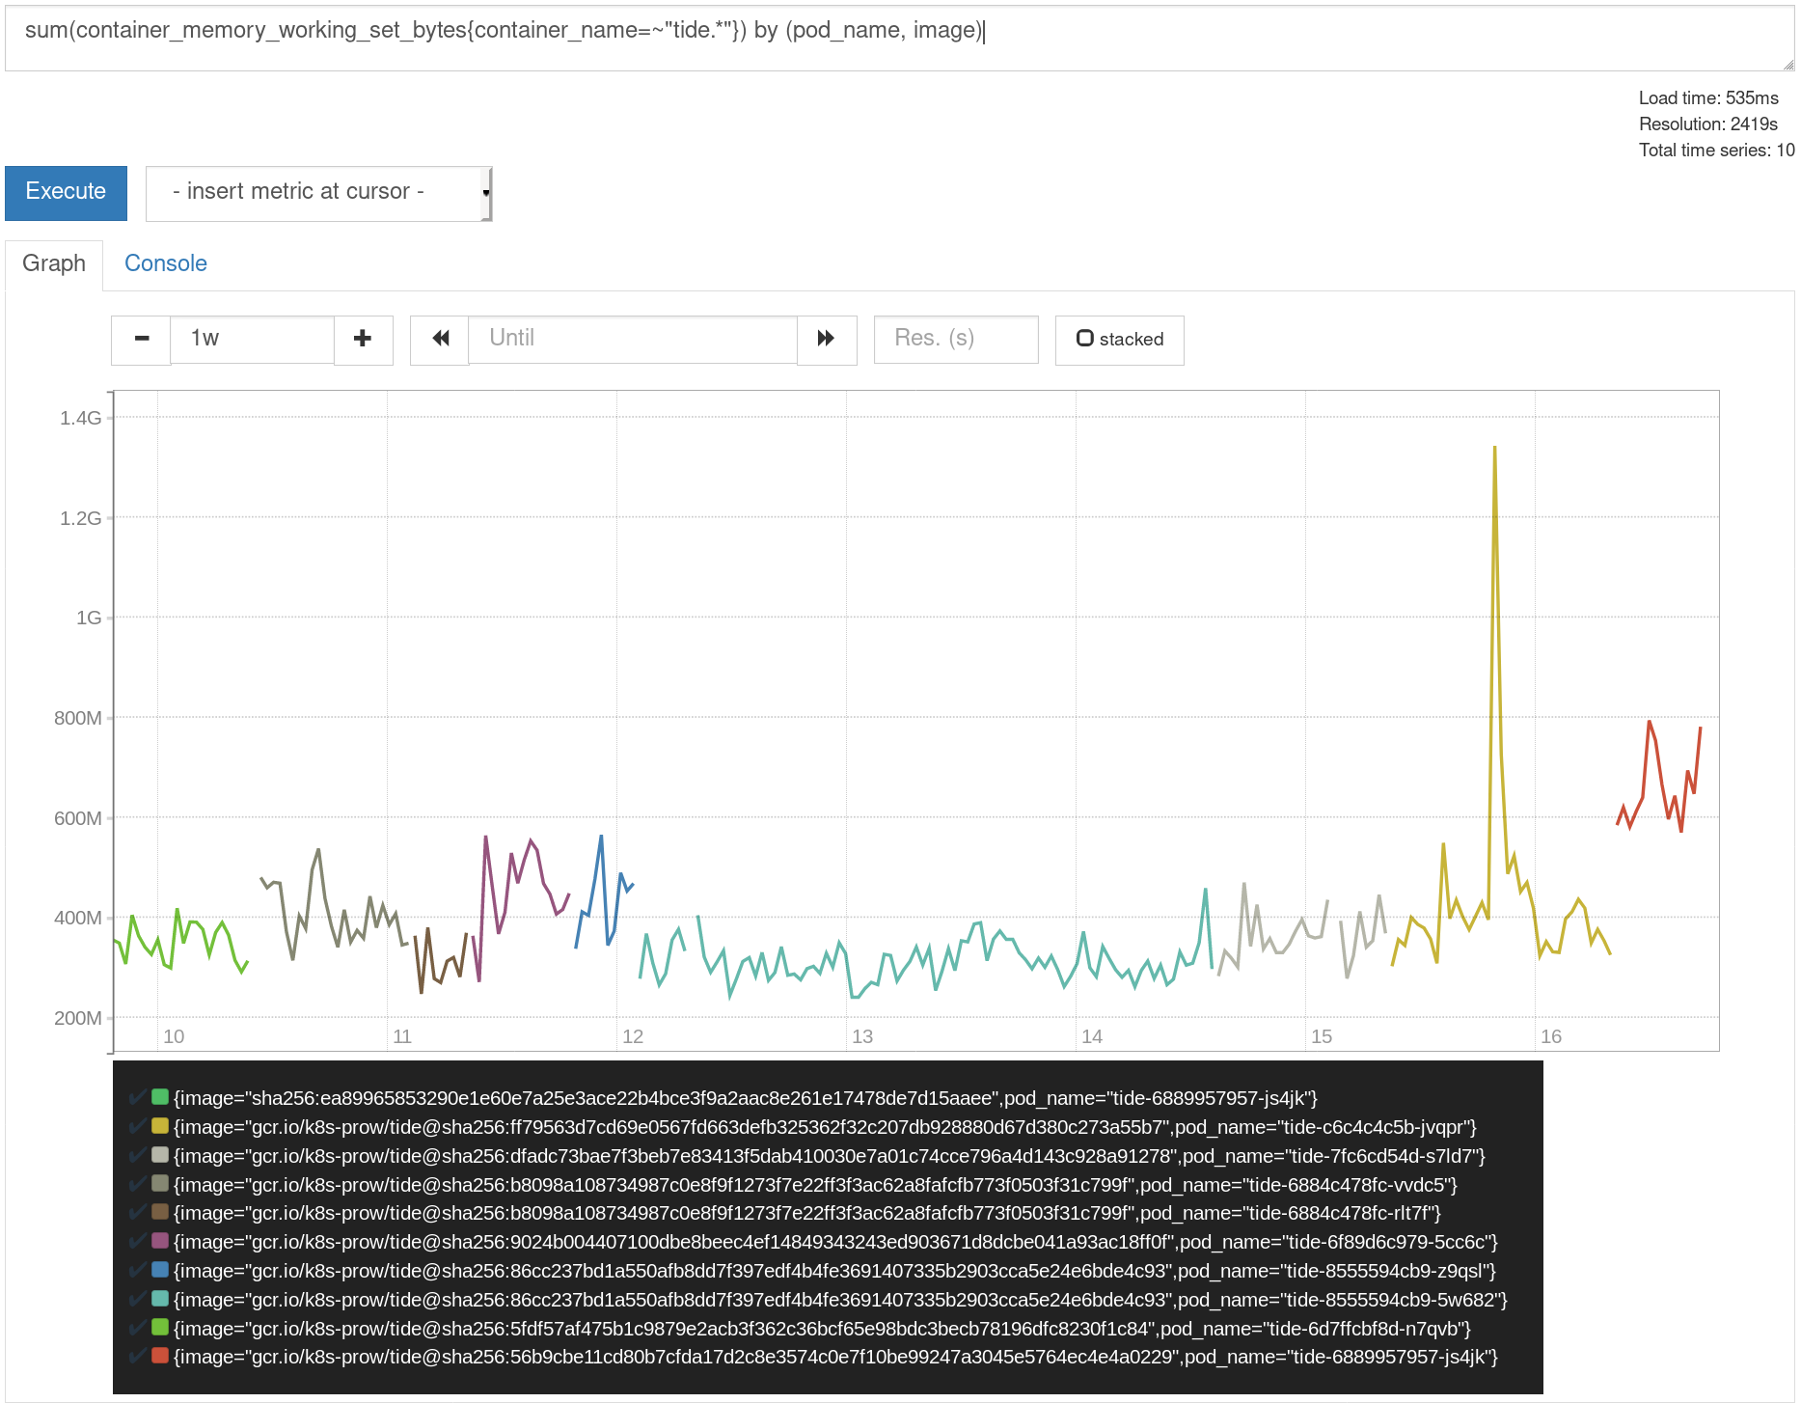The width and height of the screenshot is (1801, 1403).
Task: Focus the Res. (s) resolution input
Action: click(x=956, y=339)
